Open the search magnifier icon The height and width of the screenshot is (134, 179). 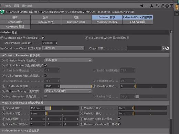click(x=158, y=5)
